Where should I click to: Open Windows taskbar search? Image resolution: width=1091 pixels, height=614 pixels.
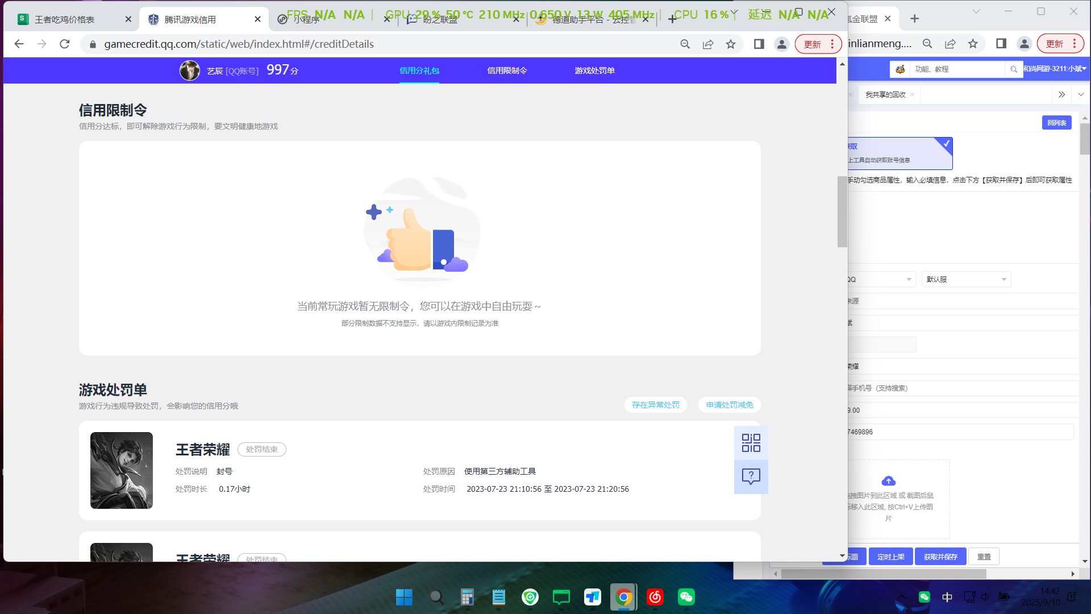coord(436,597)
